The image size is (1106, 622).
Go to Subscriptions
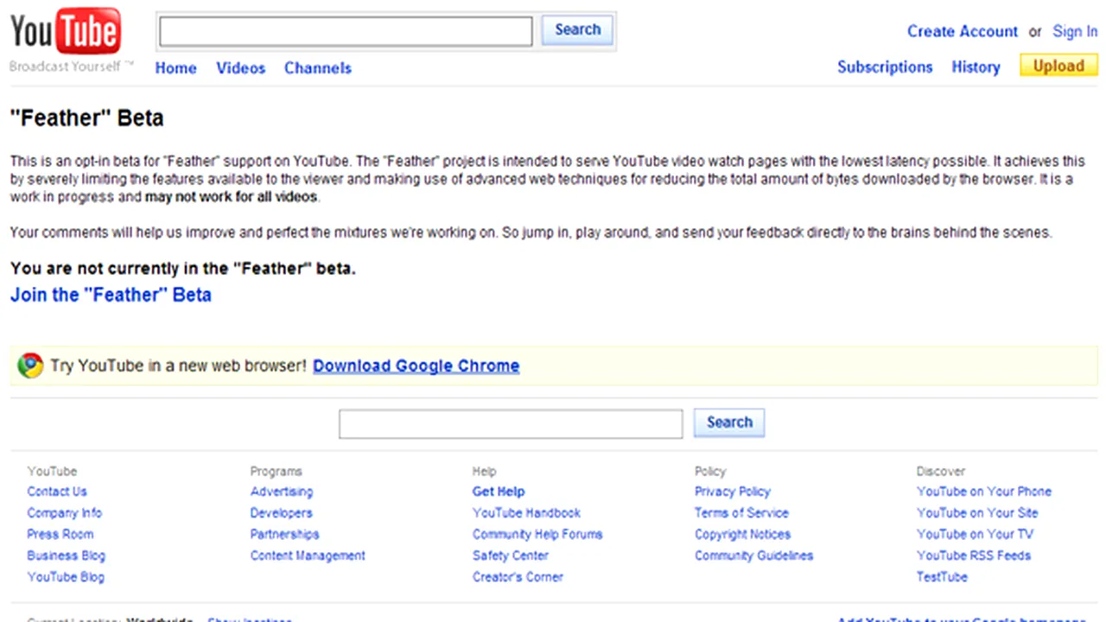pyautogui.click(x=885, y=67)
